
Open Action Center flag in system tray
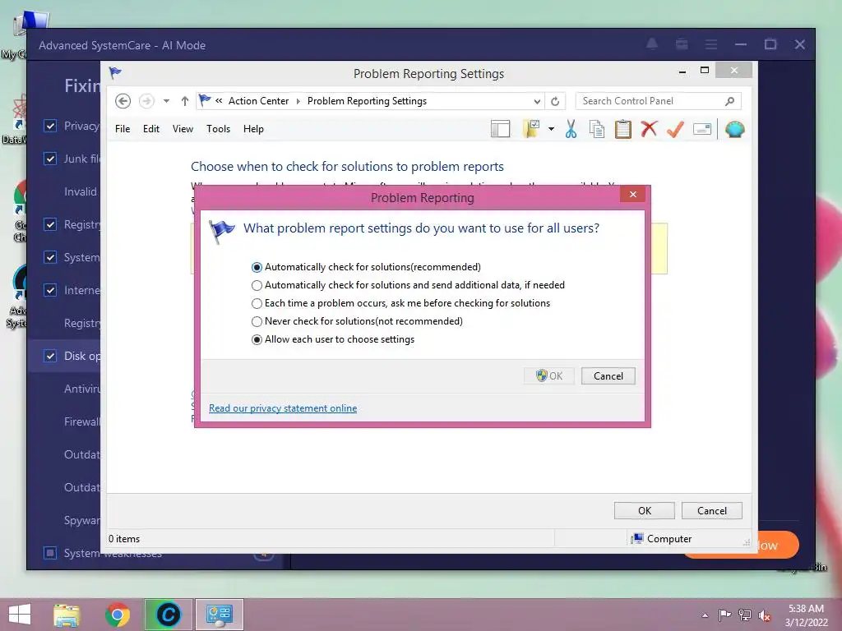pos(724,615)
